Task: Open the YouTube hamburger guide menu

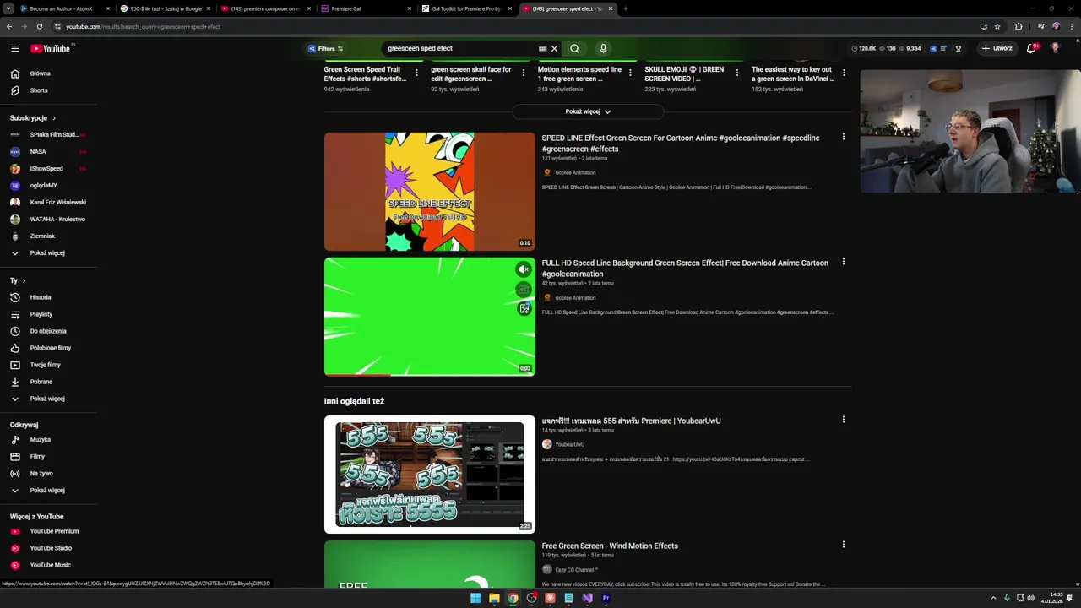Action: (x=14, y=48)
